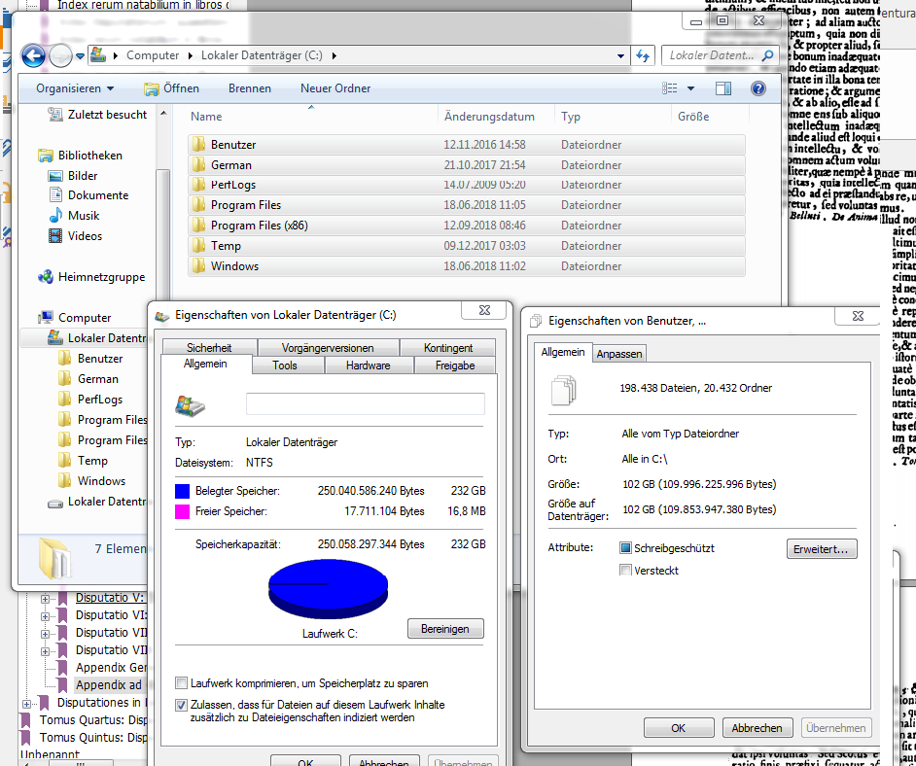
Task: Open address bar history dropdown arrow
Action: (620, 56)
